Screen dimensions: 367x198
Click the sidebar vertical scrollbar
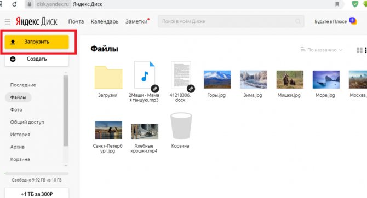coord(66,110)
